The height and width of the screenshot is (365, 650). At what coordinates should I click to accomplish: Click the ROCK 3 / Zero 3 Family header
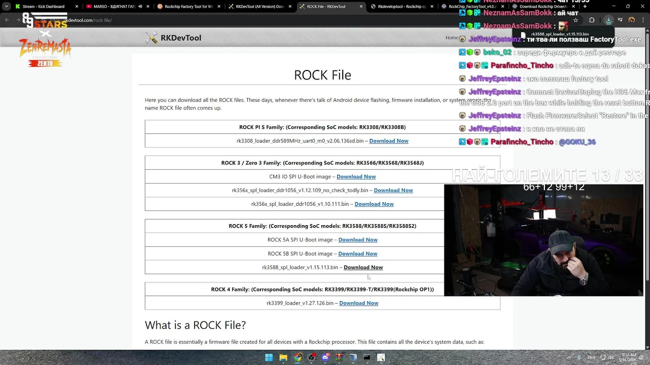click(x=322, y=163)
